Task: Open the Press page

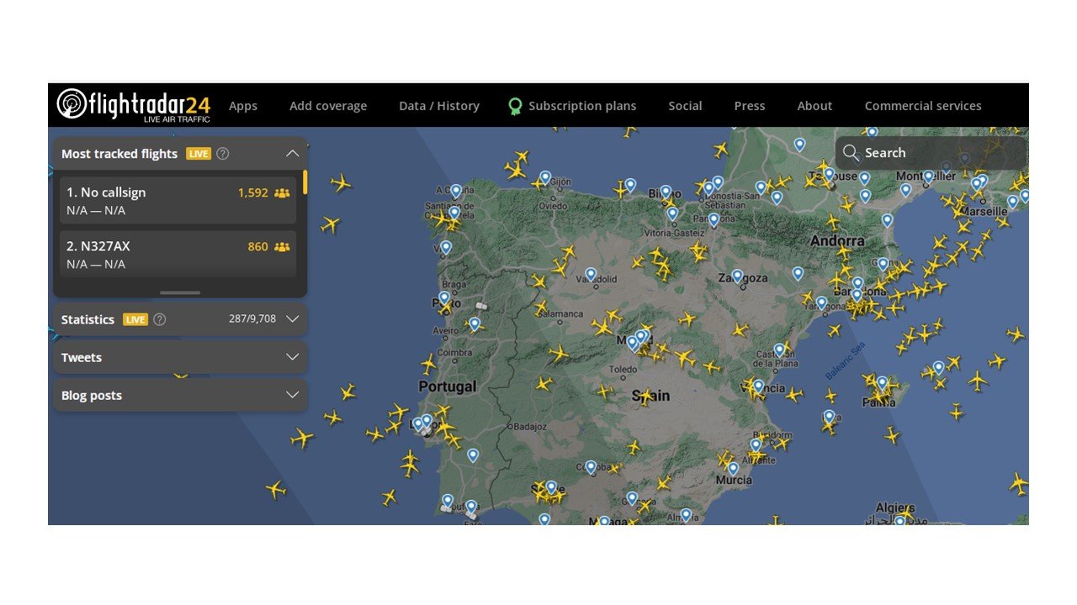Action: (x=750, y=106)
